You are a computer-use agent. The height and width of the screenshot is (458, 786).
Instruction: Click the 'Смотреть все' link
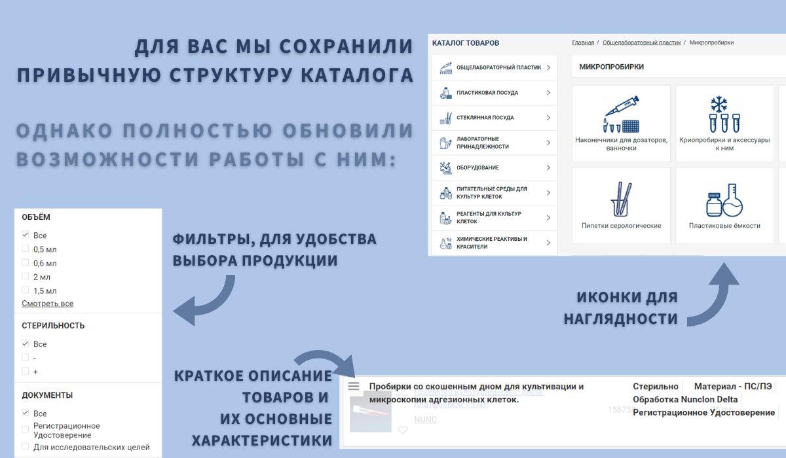pos(47,304)
